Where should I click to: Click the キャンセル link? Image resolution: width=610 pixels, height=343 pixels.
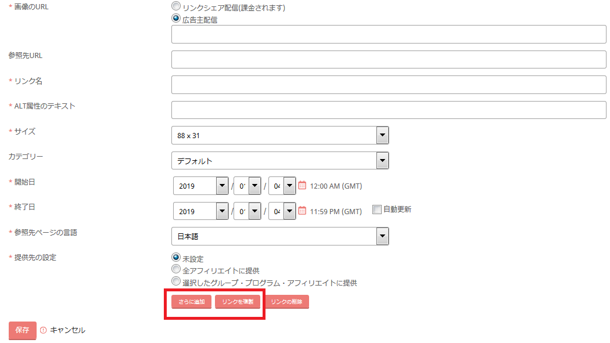click(x=67, y=330)
